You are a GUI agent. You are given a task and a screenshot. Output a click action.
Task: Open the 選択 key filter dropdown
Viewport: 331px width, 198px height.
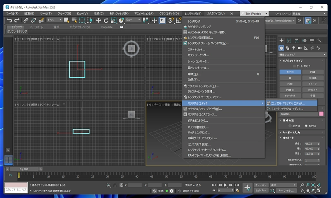coord(283,185)
